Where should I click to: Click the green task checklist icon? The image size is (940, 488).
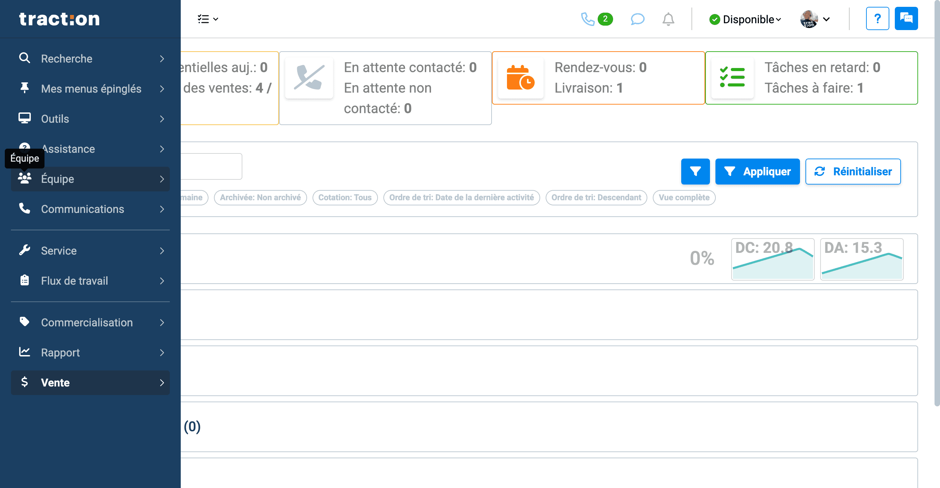click(732, 78)
